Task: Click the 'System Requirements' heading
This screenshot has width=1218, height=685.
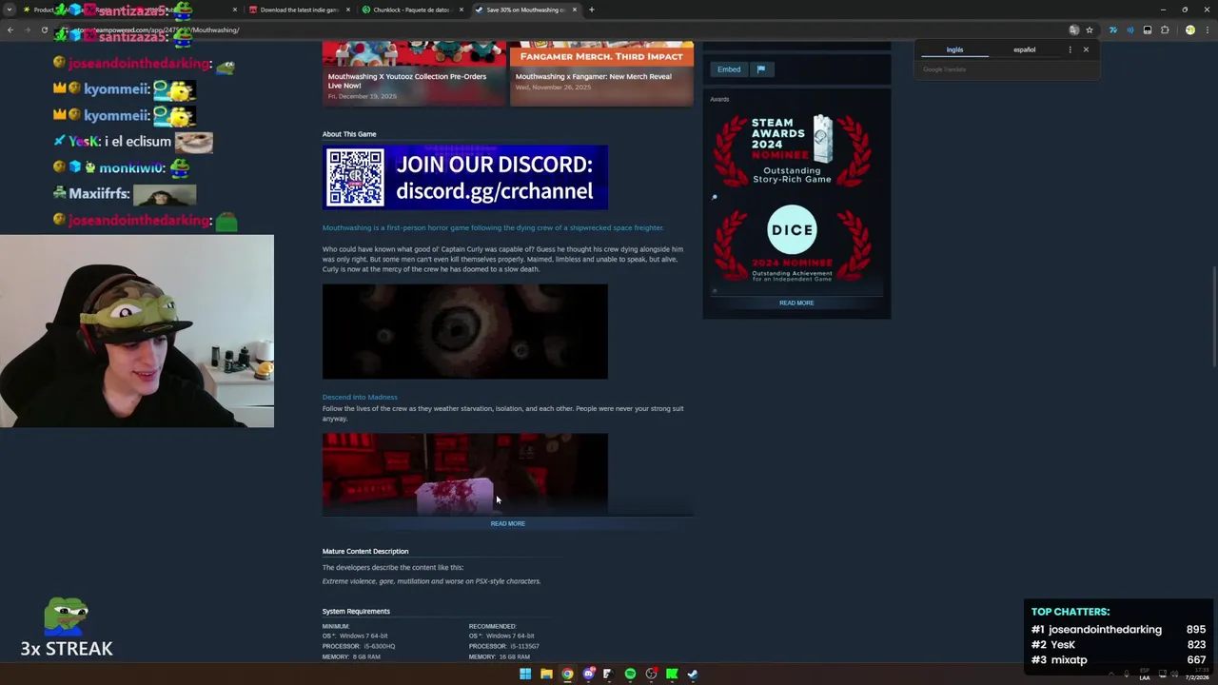Action: pyautogui.click(x=356, y=611)
